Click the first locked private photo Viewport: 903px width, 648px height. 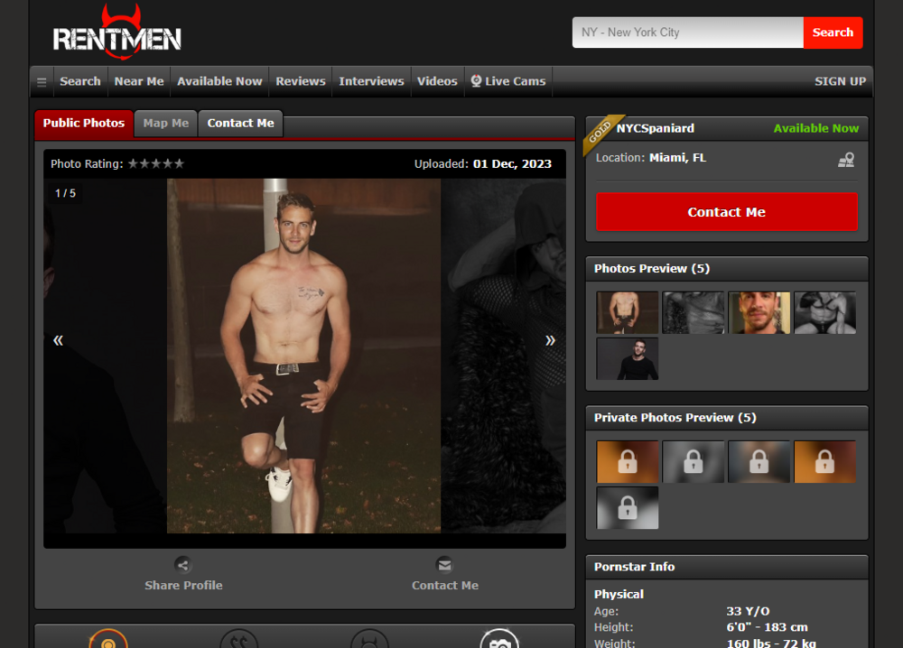pos(628,461)
